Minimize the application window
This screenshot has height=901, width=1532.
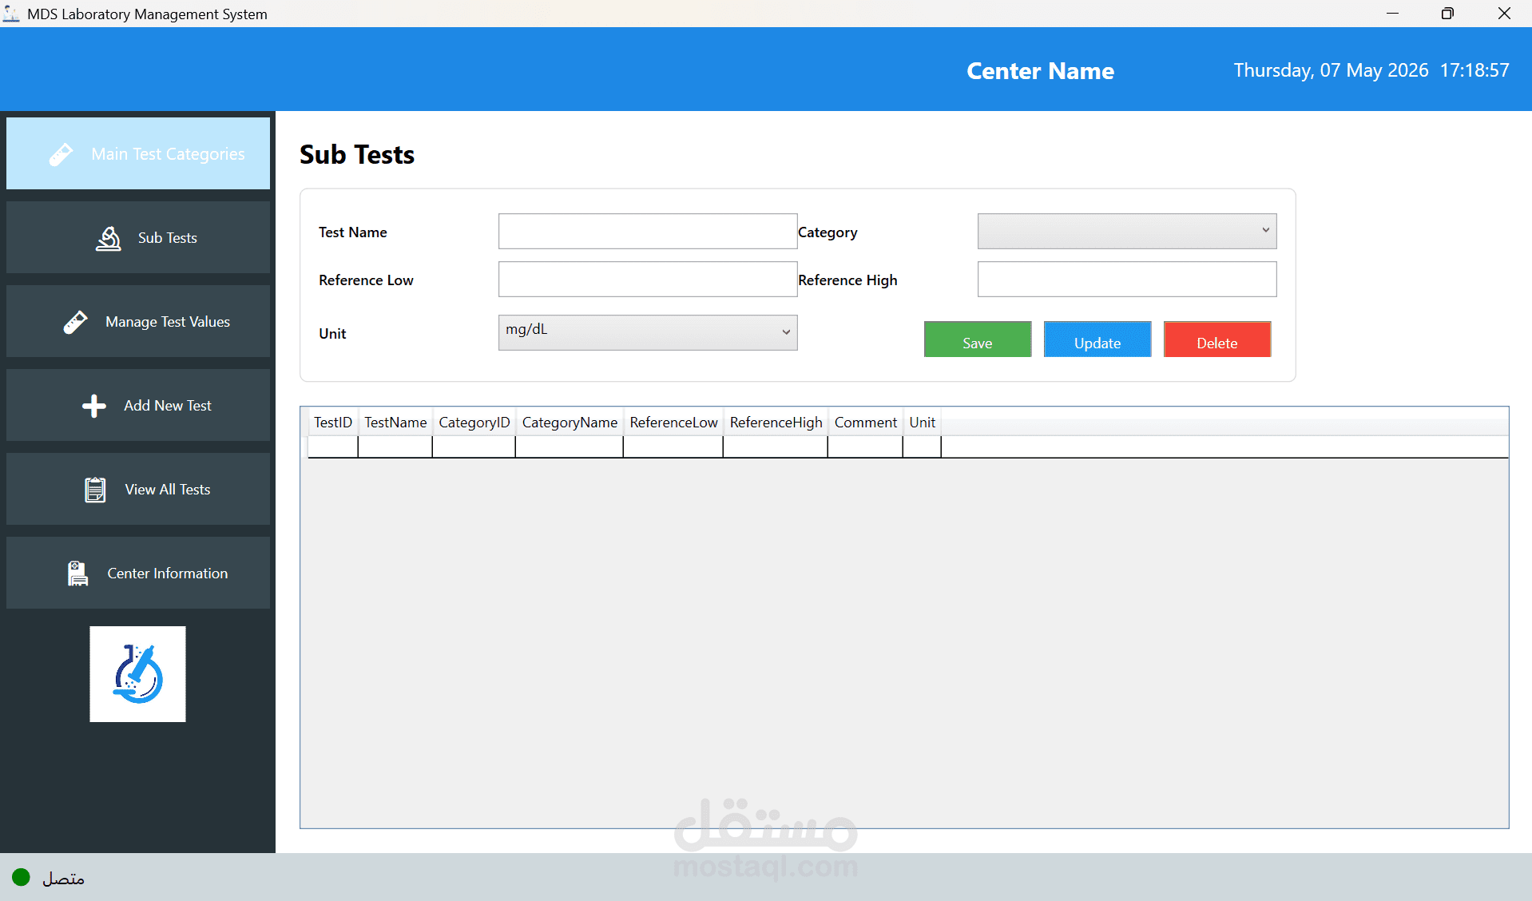tap(1392, 14)
